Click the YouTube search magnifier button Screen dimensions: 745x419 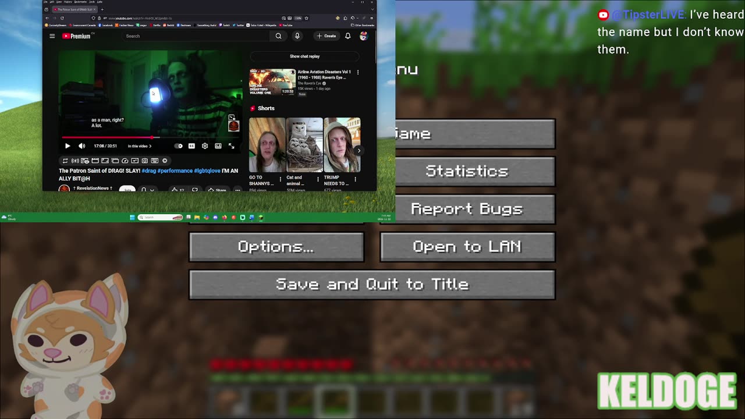point(278,36)
